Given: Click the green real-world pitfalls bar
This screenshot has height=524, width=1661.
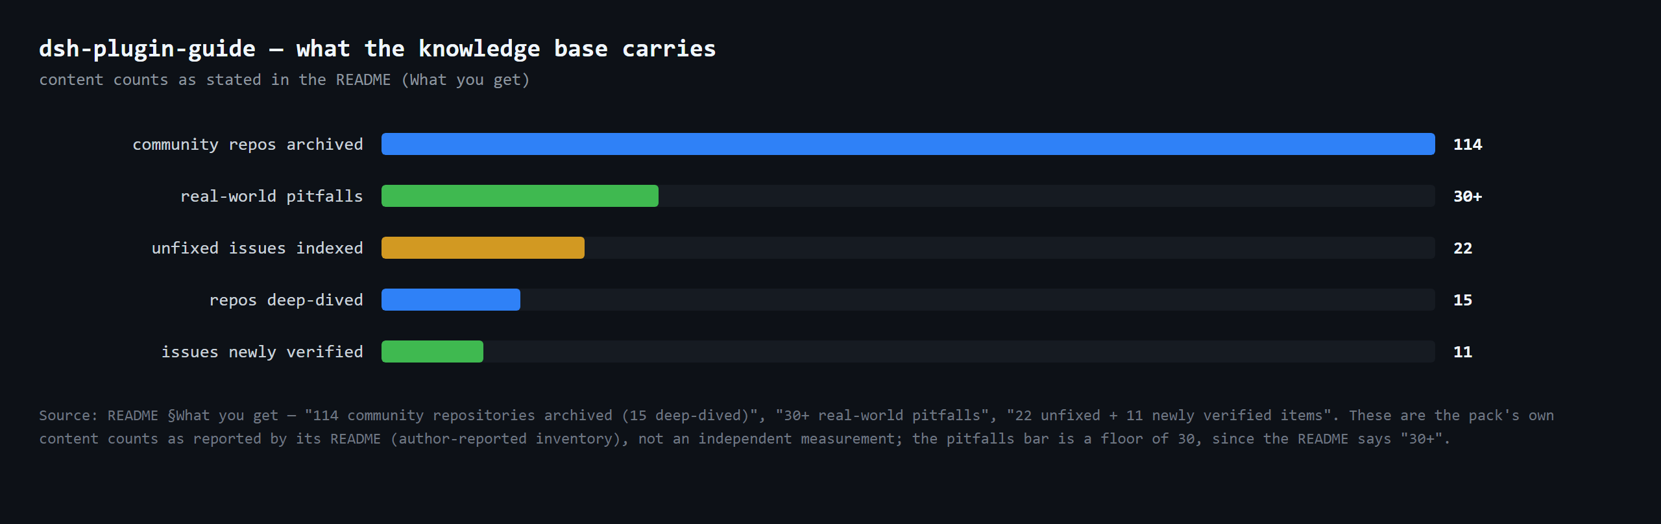Looking at the screenshot, I should 520,196.
